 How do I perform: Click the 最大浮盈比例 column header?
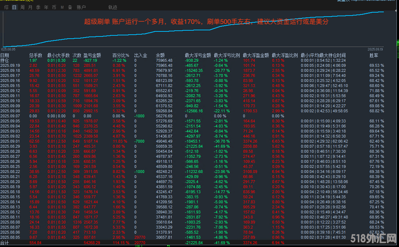(x=285, y=55)
